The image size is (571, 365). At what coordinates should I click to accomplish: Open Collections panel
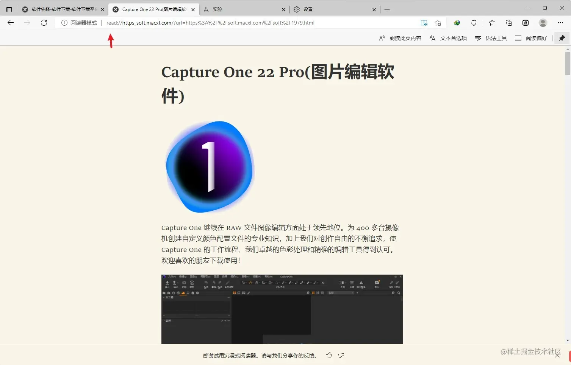509,23
